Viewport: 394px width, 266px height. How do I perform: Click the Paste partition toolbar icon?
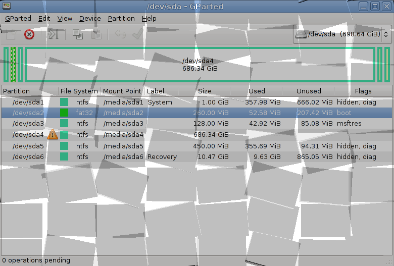click(96, 34)
